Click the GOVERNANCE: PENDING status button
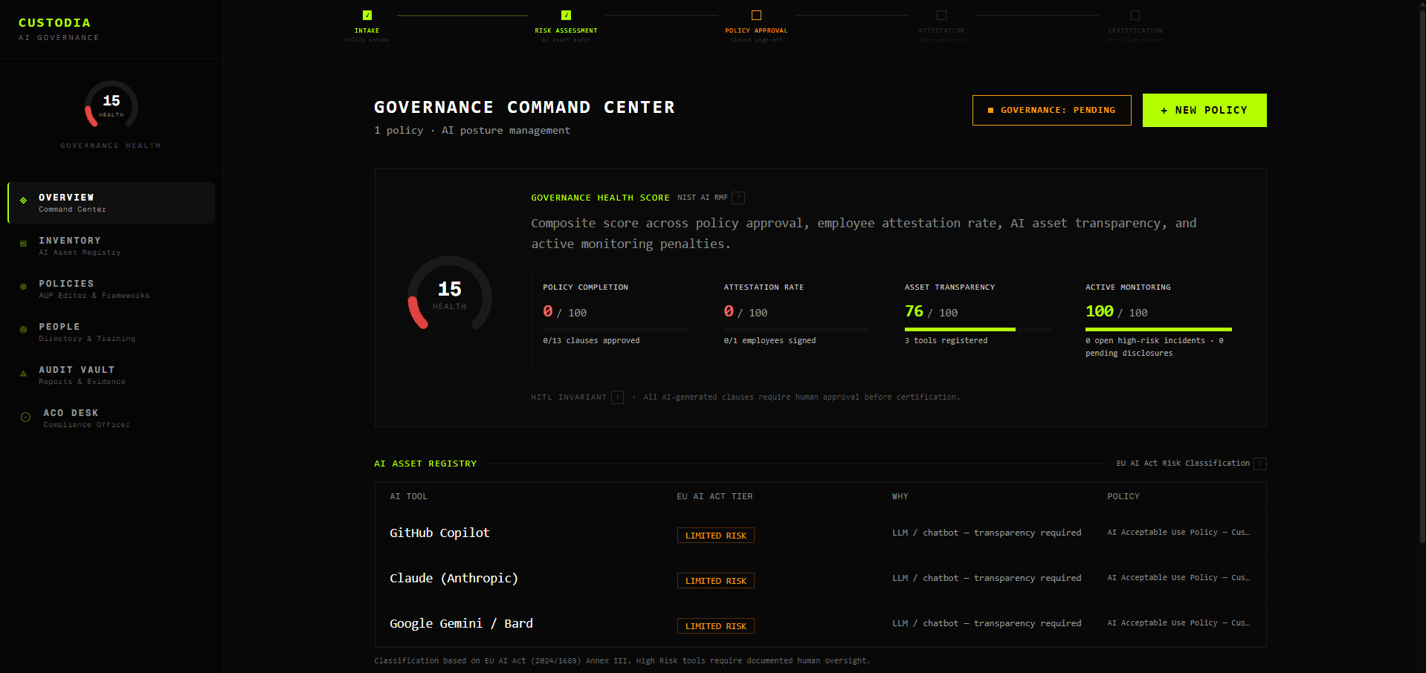The width and height of the screenshot is (1426, 673). pyautogui.click(x=1051, y=110)
